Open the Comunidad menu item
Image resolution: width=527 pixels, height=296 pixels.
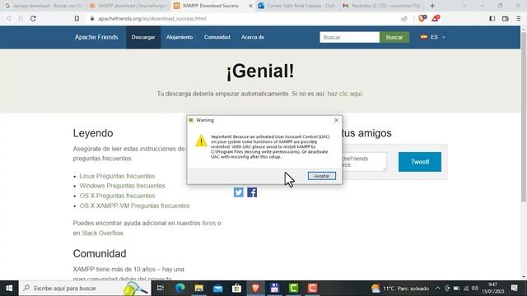[217, 37]
